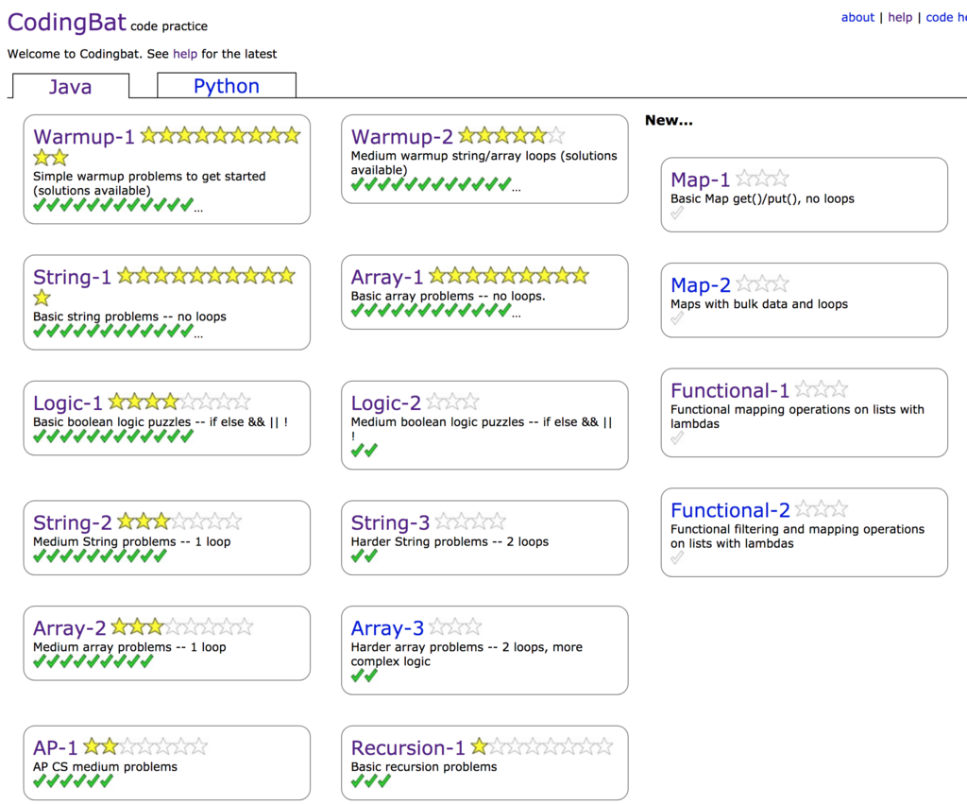Click the empty stars beside Array-3
This screenshot has height=804, width=967.
(x=455, y=627)
